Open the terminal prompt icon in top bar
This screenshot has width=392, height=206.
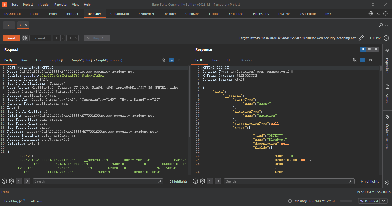378,13
